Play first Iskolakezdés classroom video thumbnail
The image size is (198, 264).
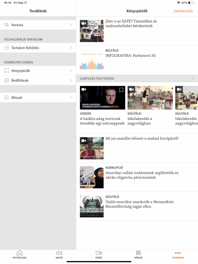pos(150,98)
